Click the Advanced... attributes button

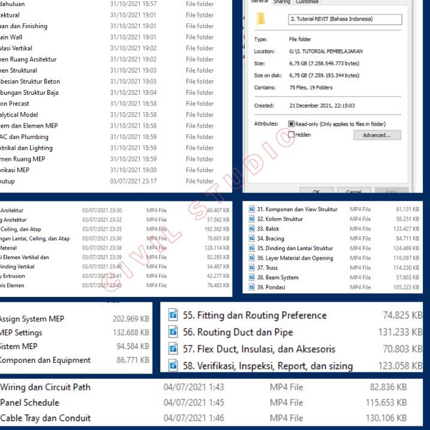coord(376,136)
